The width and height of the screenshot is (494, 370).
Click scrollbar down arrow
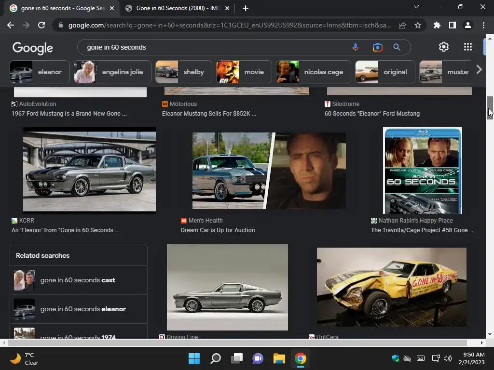[489, 334]
